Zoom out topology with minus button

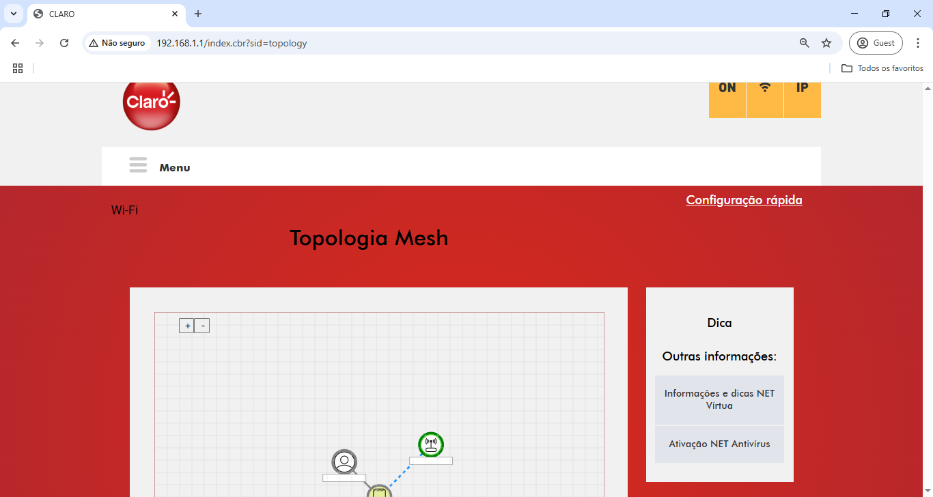[202, 326]
